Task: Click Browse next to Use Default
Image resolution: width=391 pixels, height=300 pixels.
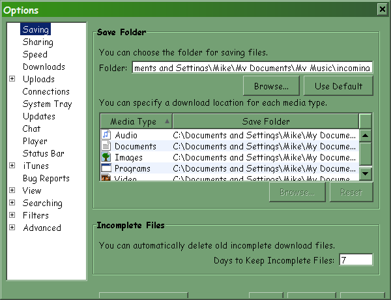Action: tap(271, 86)
